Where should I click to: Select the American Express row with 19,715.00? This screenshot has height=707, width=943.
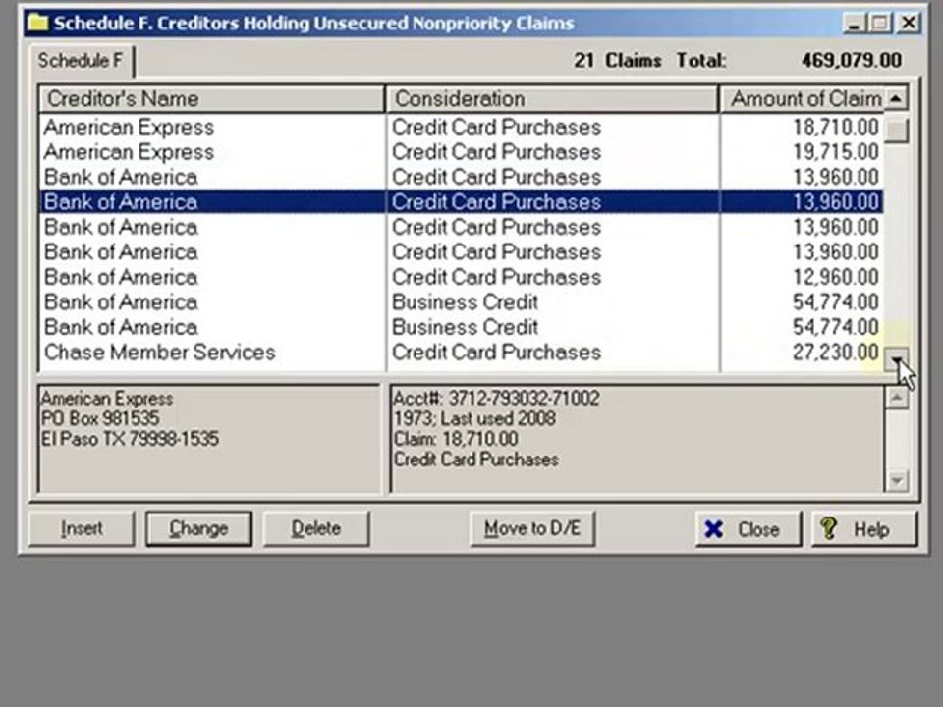(x=462, y=152)
